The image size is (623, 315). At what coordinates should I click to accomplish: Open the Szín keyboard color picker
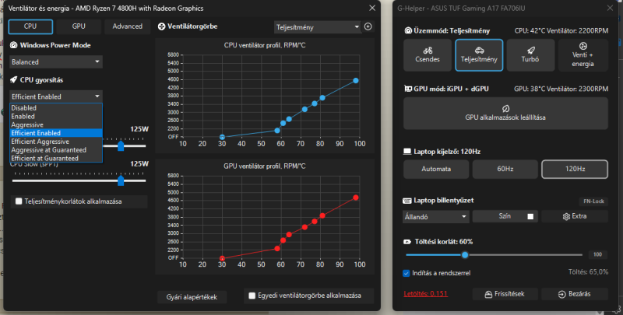[x=505, y=216]
